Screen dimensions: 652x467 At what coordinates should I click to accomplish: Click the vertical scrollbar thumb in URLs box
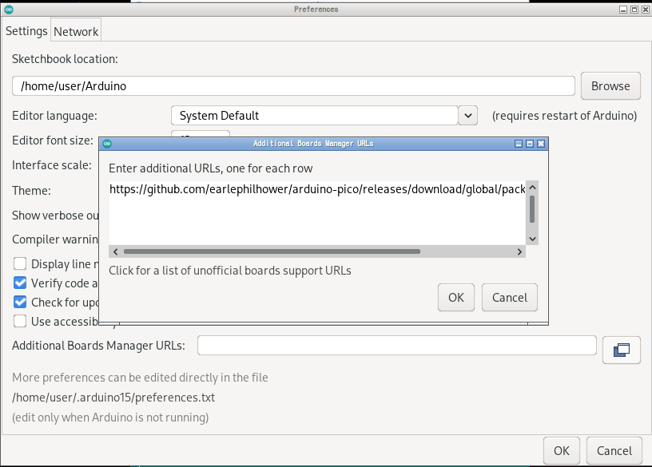click(x=532, y=209)
